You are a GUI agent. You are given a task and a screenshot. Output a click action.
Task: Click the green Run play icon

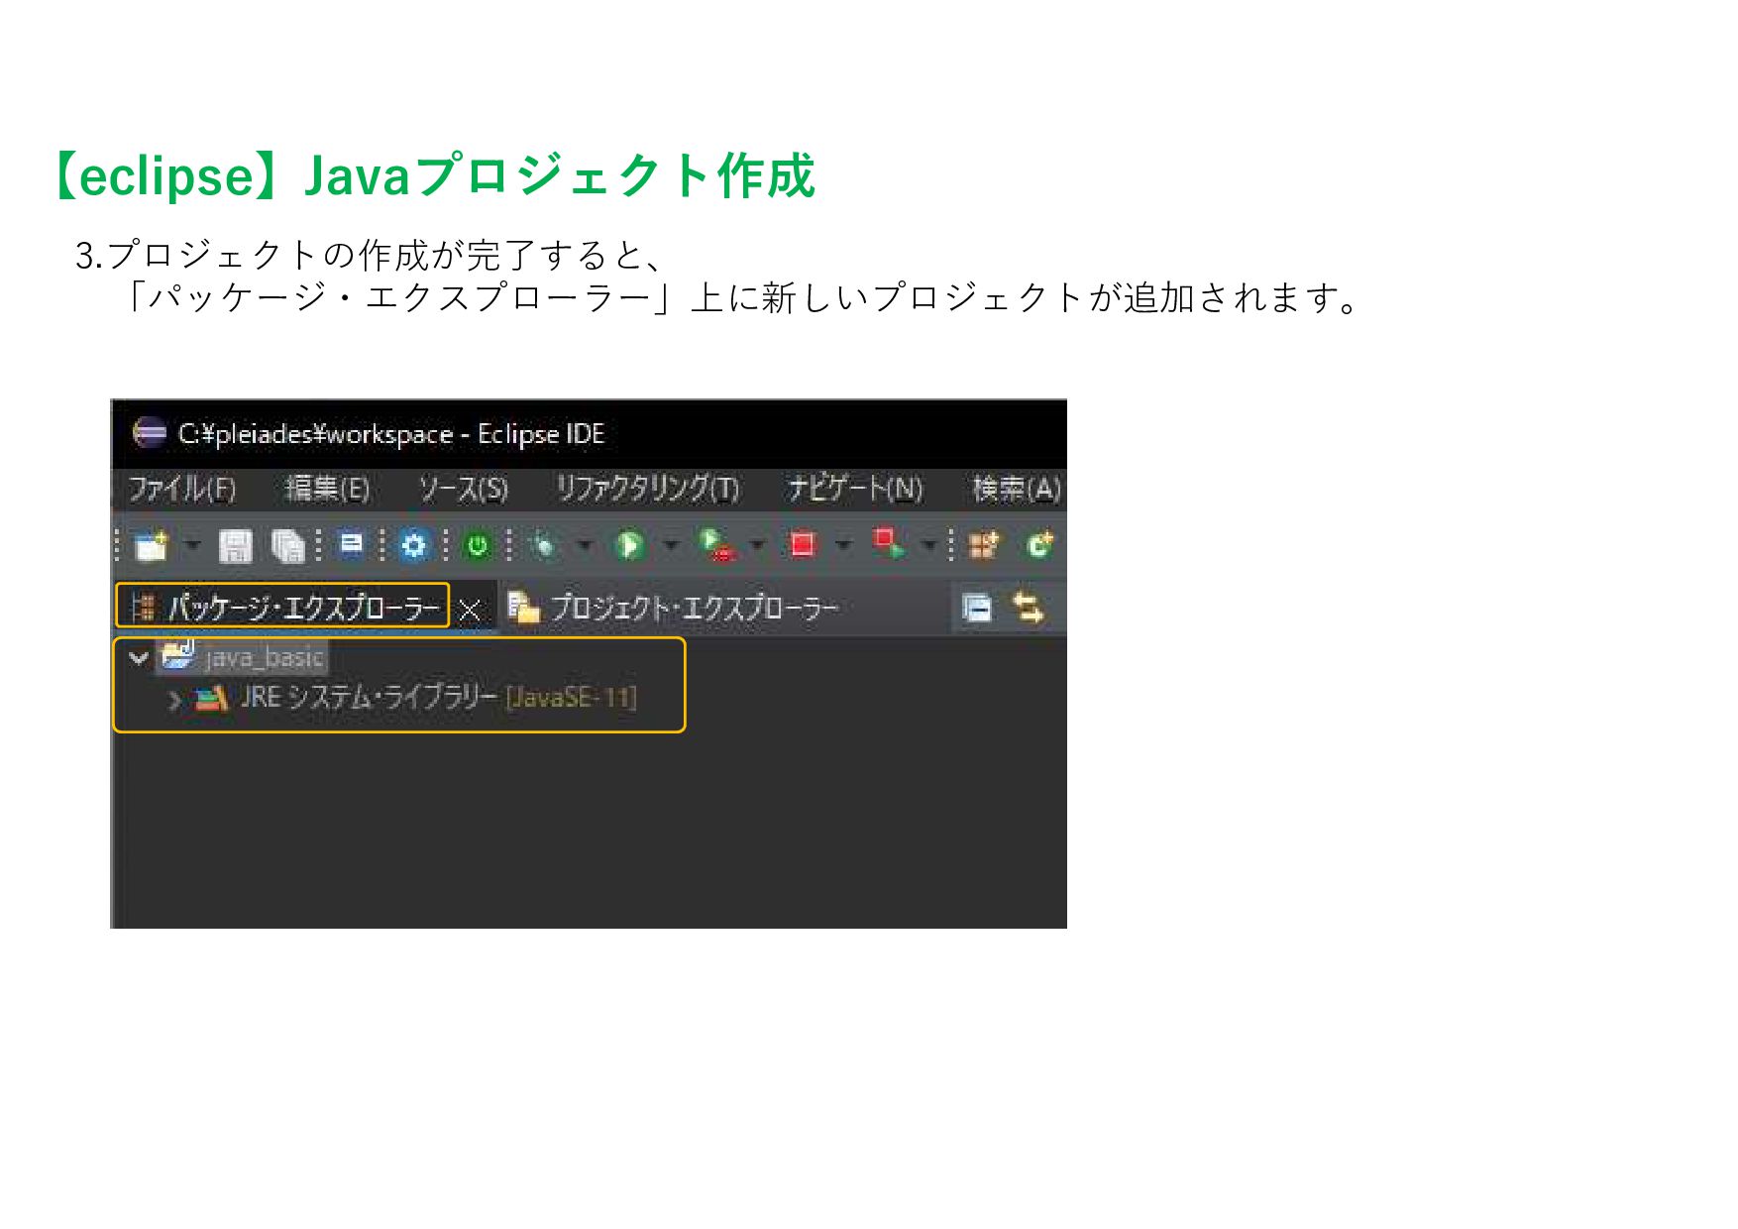tap(629, 545)
